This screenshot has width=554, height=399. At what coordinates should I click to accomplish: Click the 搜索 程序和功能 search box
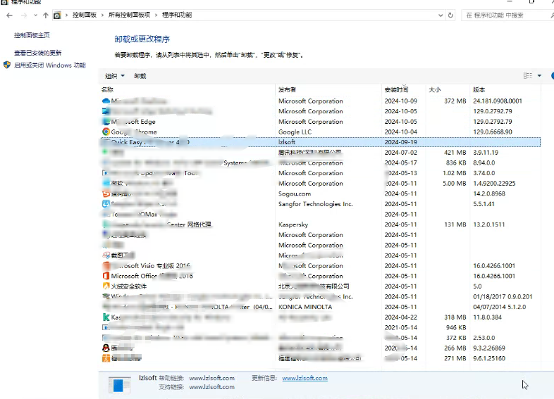(x=504, y=15)
